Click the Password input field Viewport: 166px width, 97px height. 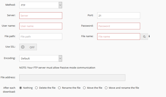pyautogui.click(x=119, y=26)
